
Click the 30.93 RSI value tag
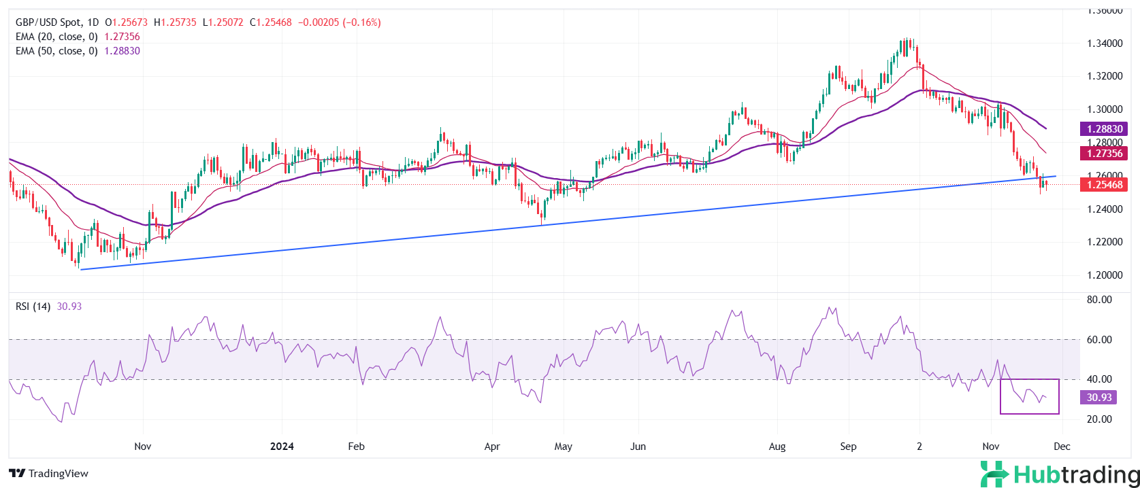1098,398
